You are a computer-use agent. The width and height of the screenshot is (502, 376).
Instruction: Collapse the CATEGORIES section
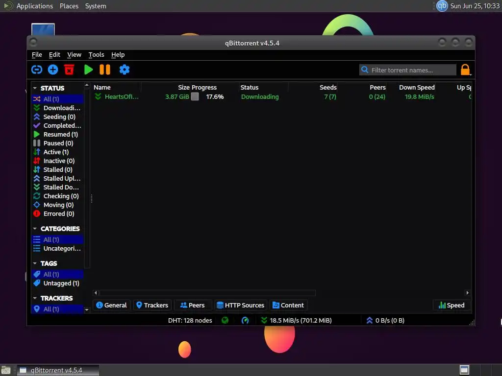pos(35,229)
